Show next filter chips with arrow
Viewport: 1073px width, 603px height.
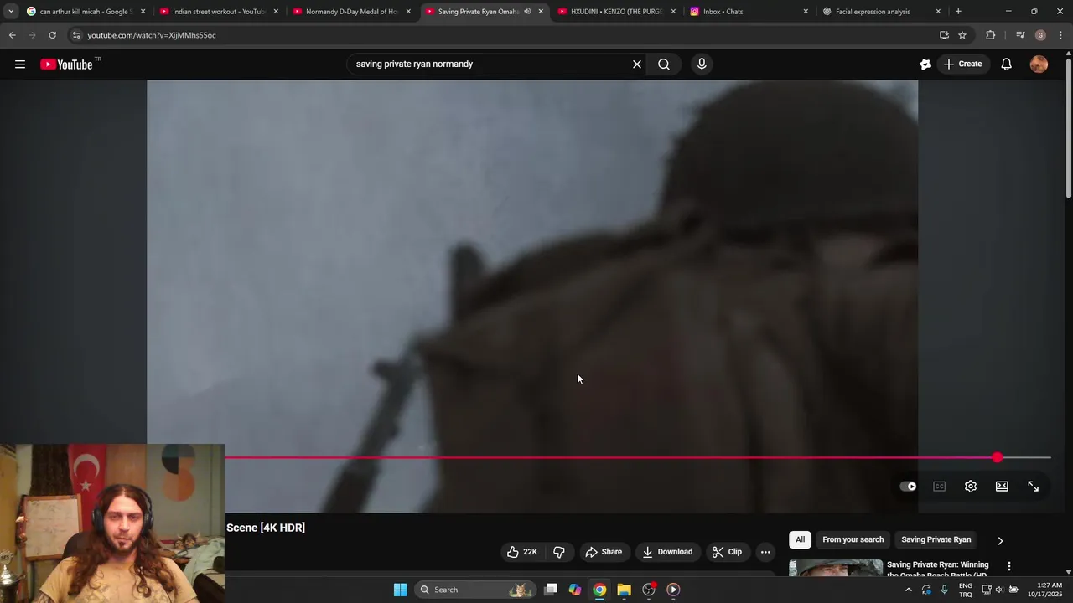click(1000, 541)
